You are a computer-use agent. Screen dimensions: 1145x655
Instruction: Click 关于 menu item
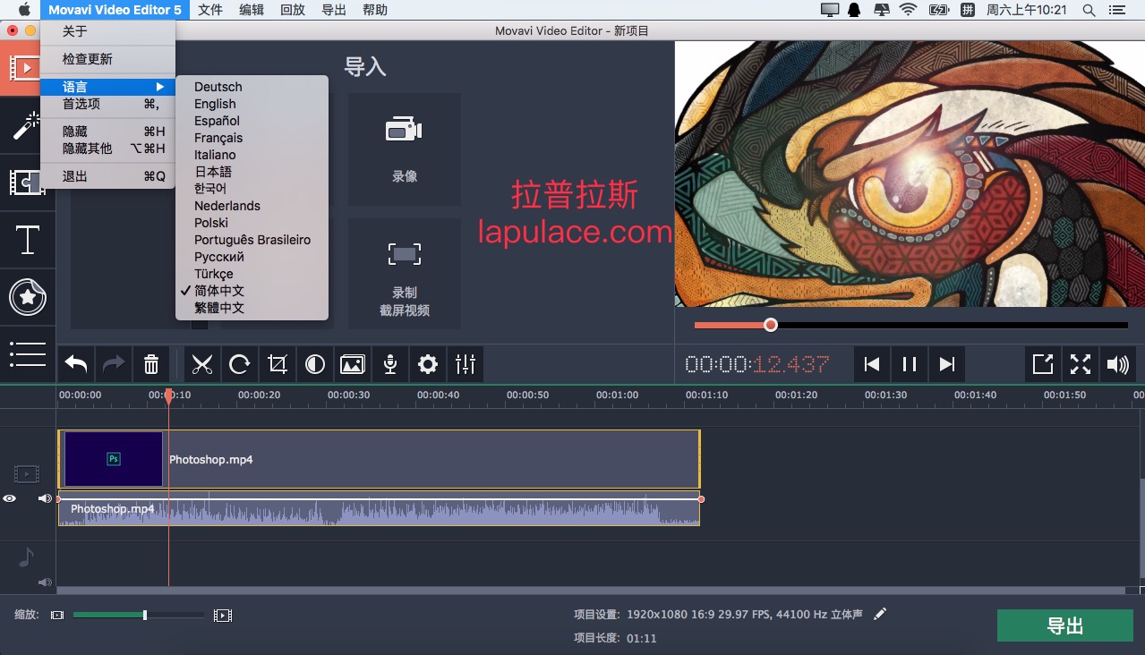(107, 31)
